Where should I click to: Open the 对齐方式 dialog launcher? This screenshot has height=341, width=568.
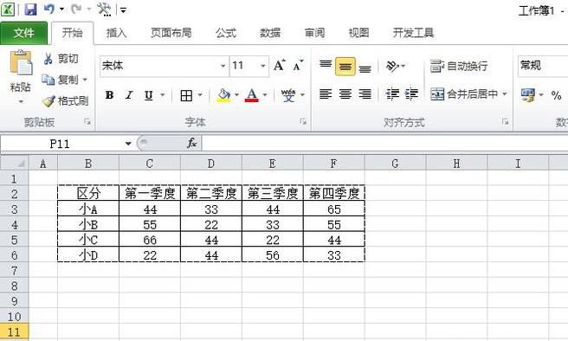[x=506, y=122]
